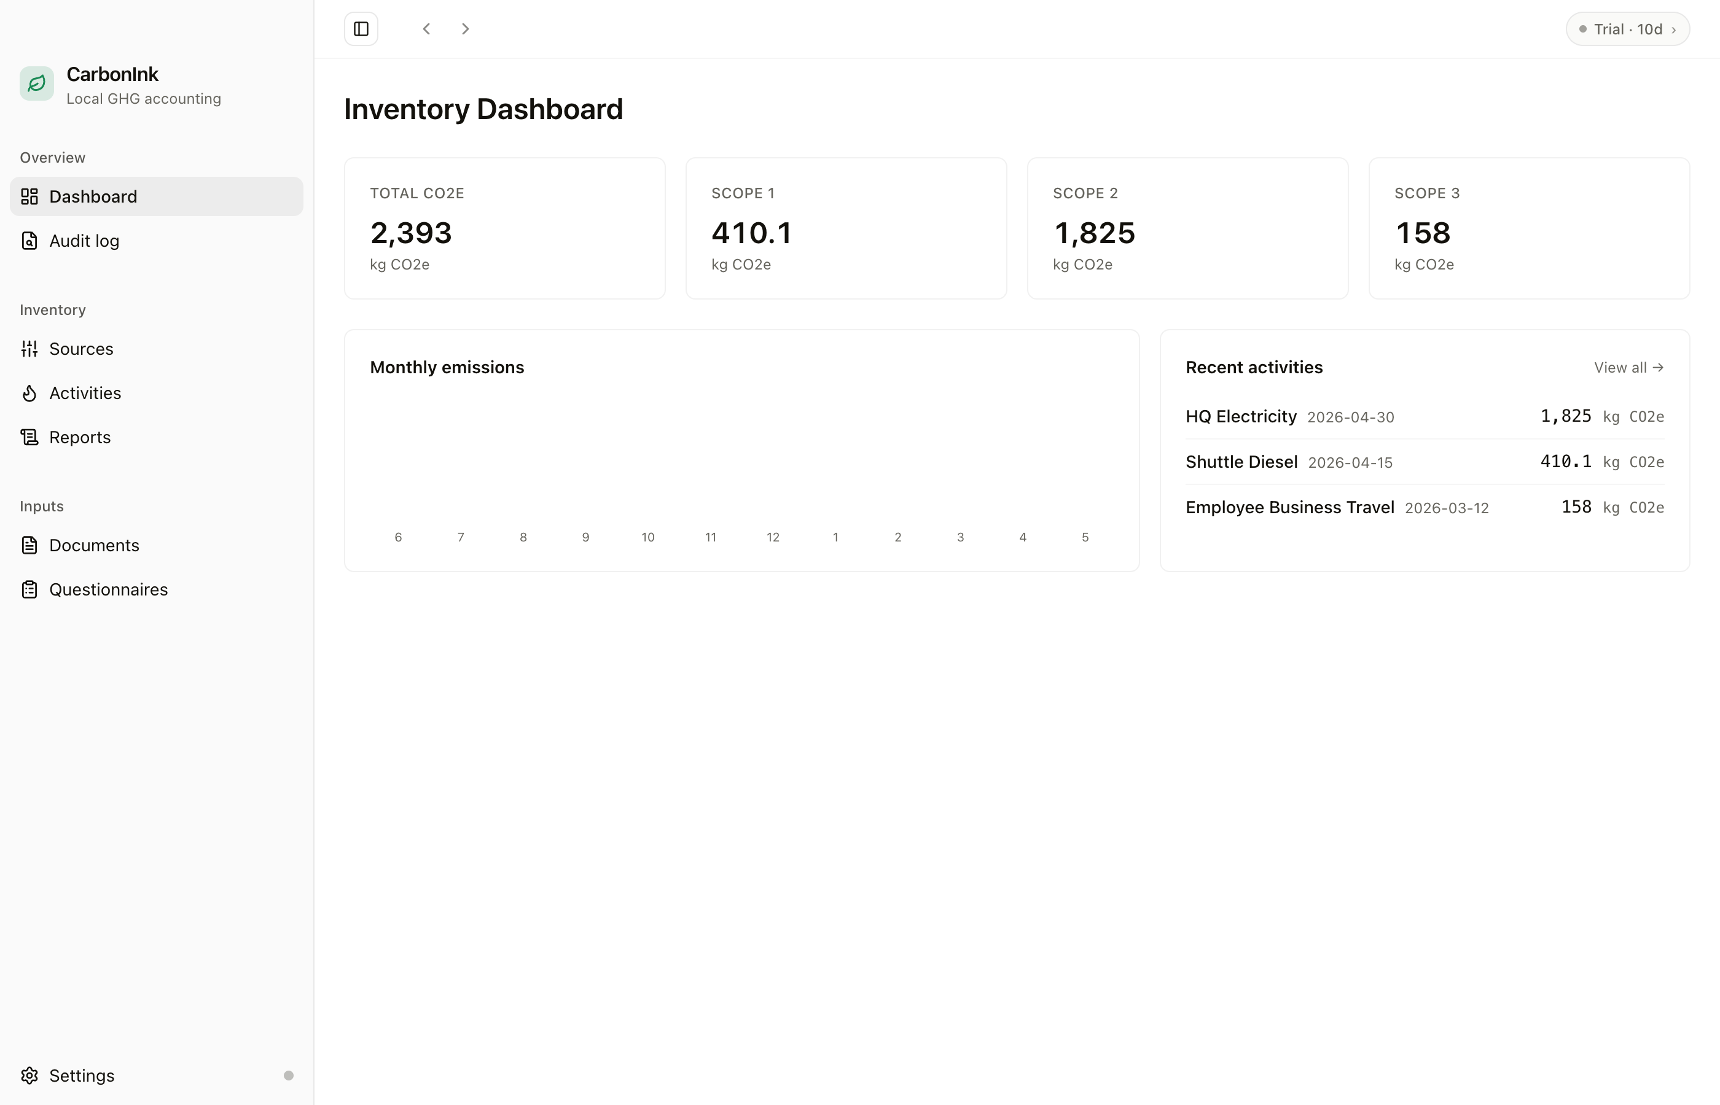Click the Sources sliders icon
This screenshot has height=1105, width=1720.
click(29, 349)
